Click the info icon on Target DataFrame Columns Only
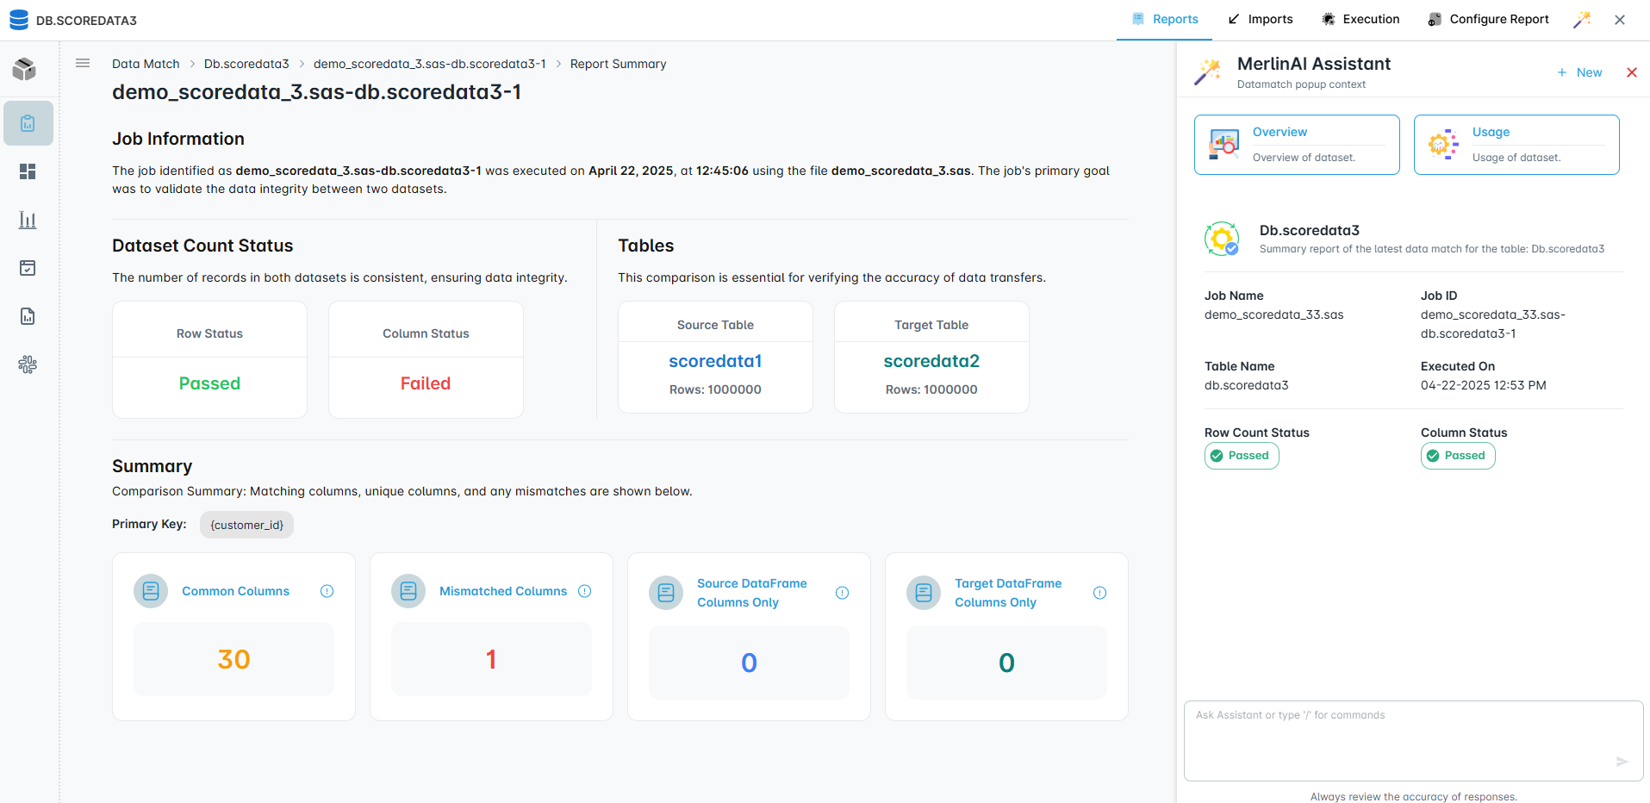The width and height of the screenshot is (1650, 803). 1100,592
